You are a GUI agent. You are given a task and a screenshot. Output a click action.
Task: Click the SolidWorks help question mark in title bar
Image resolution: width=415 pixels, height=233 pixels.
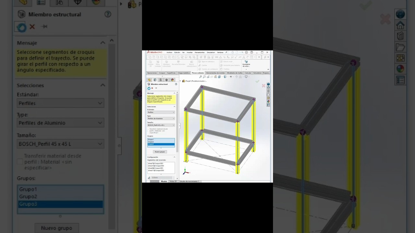(x=252, y=52)
